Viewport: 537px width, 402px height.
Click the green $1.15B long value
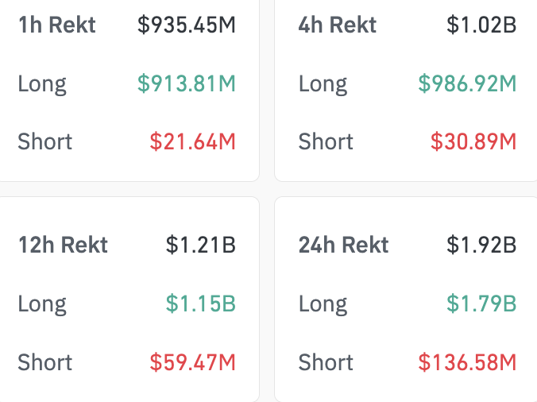click(201, 303)
